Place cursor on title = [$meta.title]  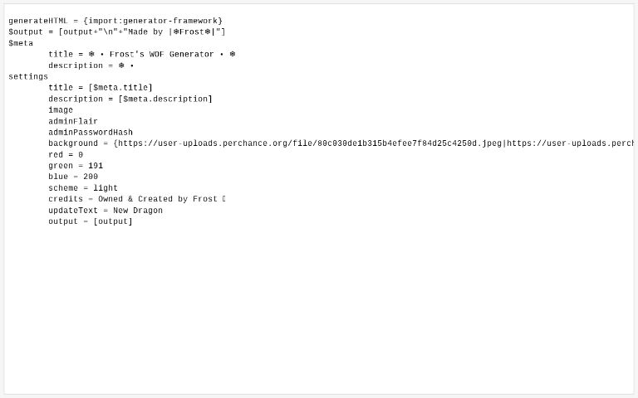coord(101,87)
